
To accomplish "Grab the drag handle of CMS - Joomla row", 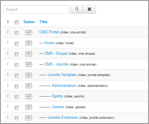I will point(8,64).
